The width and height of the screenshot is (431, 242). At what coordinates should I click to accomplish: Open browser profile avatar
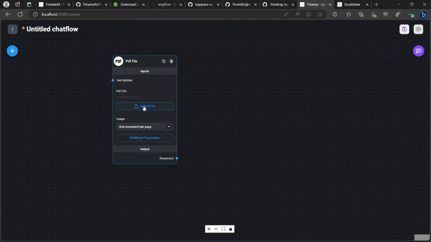click(6, 4)
